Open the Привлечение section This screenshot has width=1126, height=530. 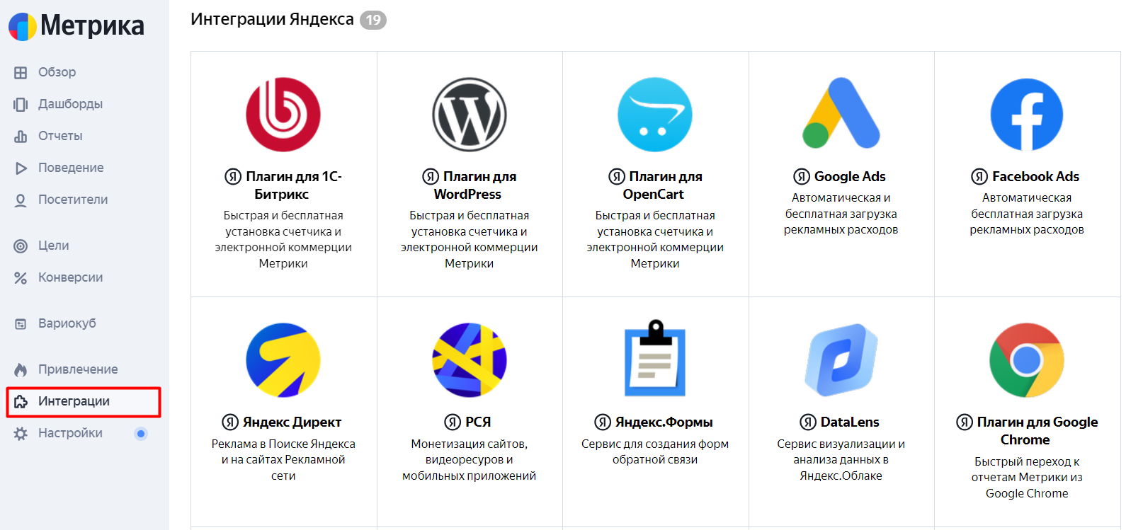coord(78,369)
